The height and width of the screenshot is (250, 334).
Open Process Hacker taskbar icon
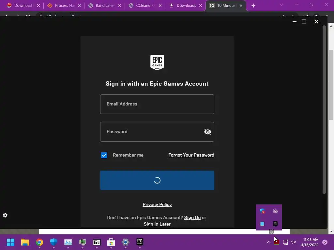[x=83, y=242]
